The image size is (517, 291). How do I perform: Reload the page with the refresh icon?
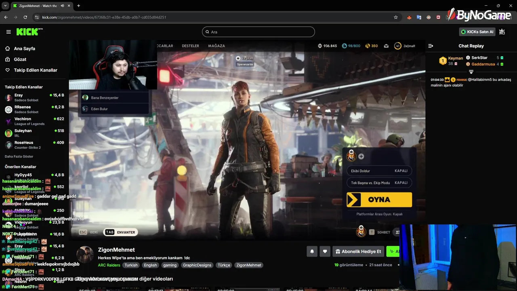coord(25,17)
